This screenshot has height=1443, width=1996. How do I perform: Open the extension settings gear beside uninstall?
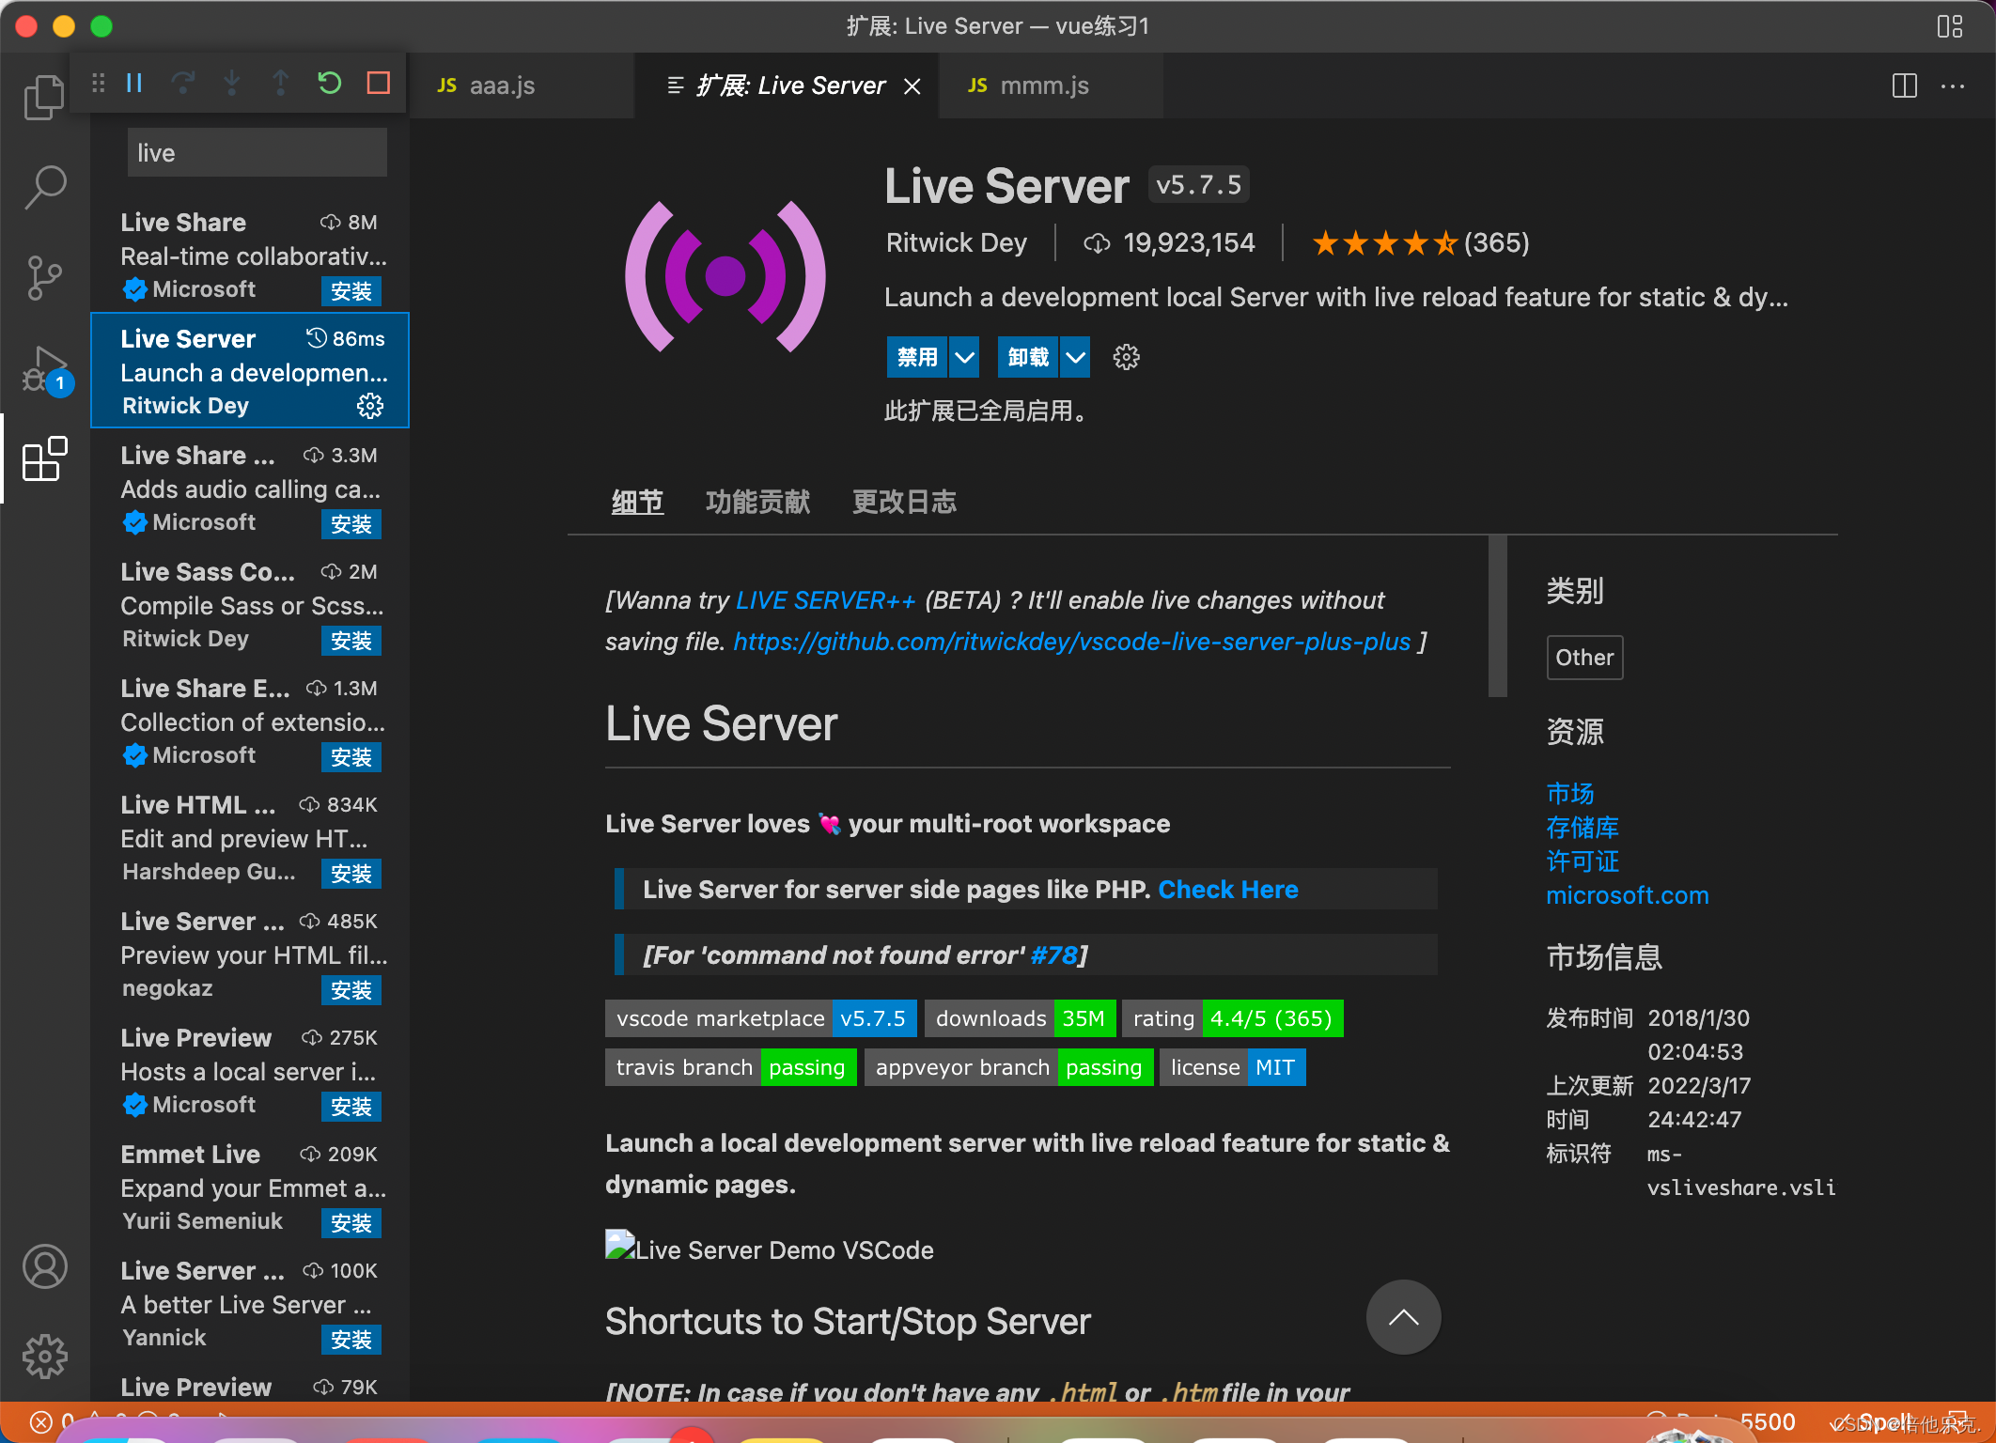tap(1126, 357)
